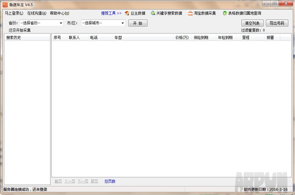Click the green icon beside 表格数据归属地查询
The image size is (295, 195).
225,13
